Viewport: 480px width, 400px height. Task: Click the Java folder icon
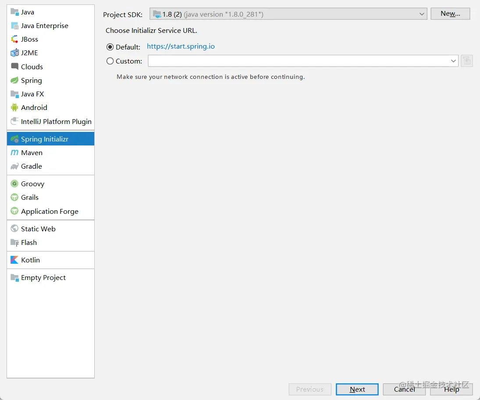[x=14, y=12]
